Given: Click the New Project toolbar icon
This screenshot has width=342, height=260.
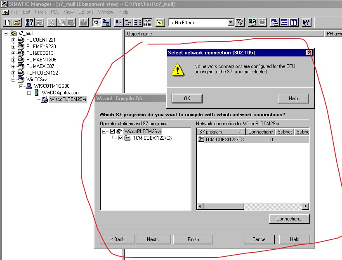Looking at the screenshot, I should 7,22.
